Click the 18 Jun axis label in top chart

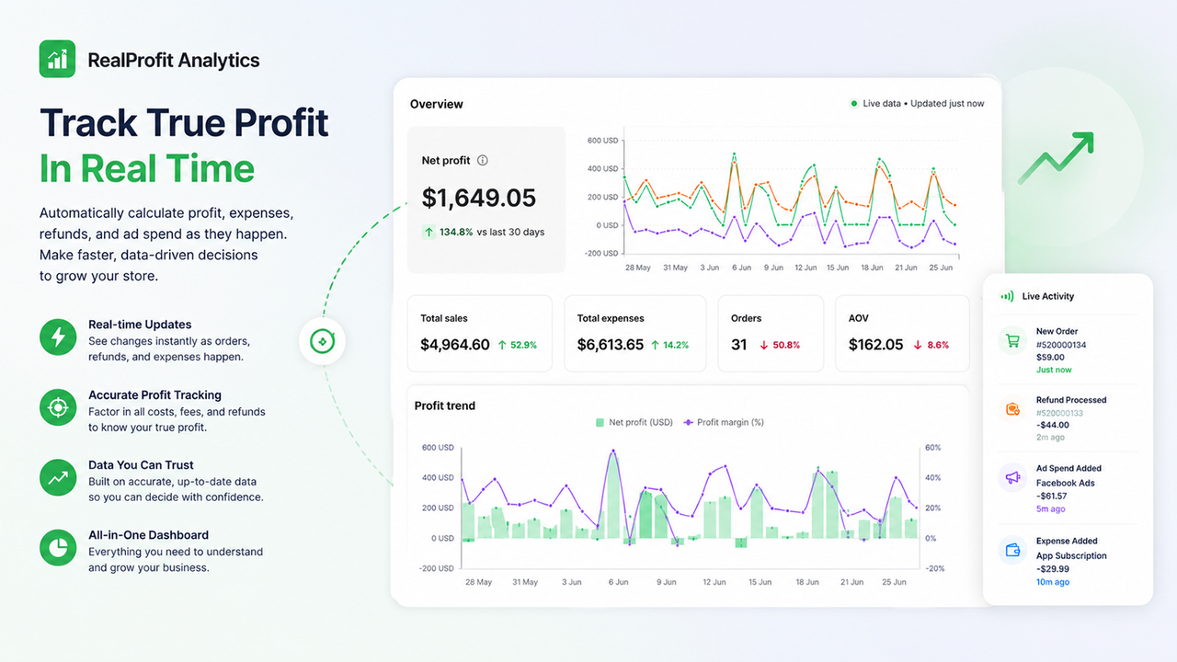coord(873,268)
